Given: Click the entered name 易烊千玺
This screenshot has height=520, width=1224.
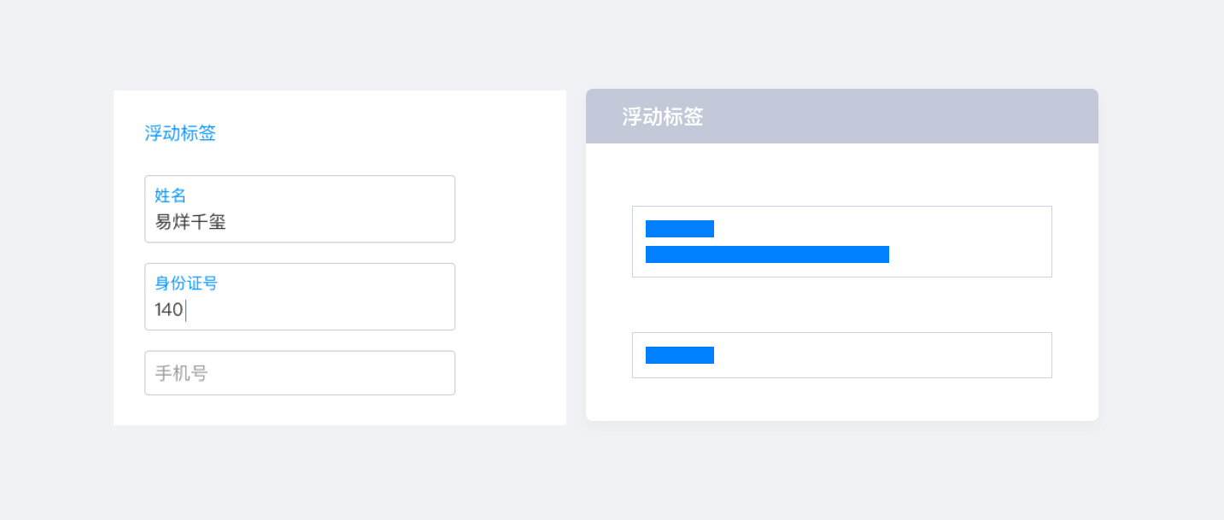Looking at the screenshot, I should (x=190, y=223).
